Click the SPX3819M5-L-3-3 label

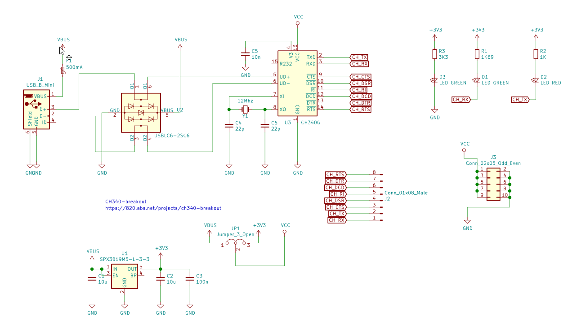pyautogui.click(x=125, y=259)
